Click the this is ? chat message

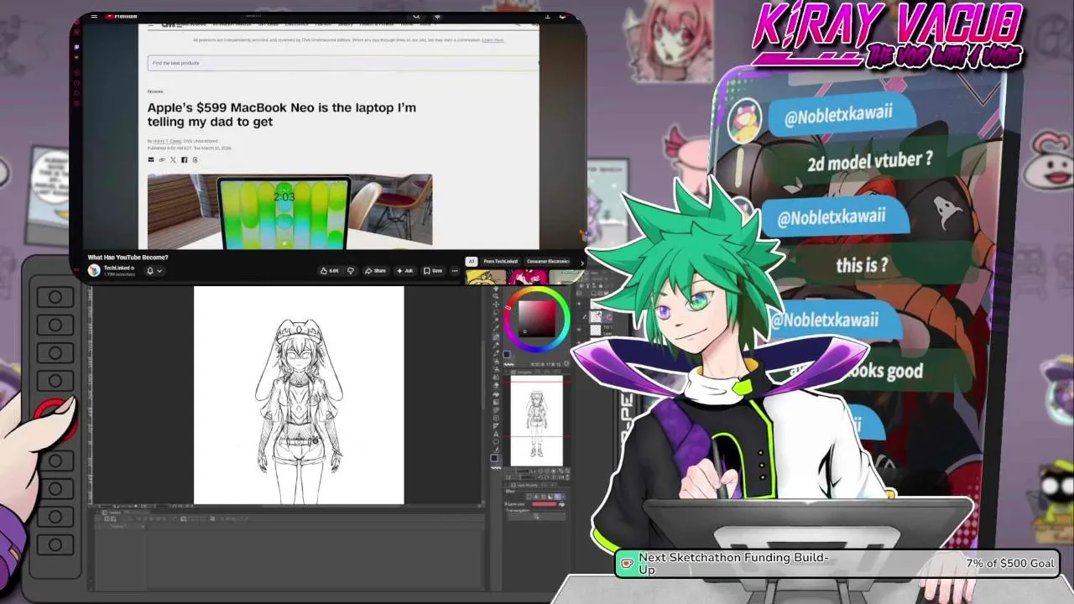pyautogui.click(x=862, y=266)
